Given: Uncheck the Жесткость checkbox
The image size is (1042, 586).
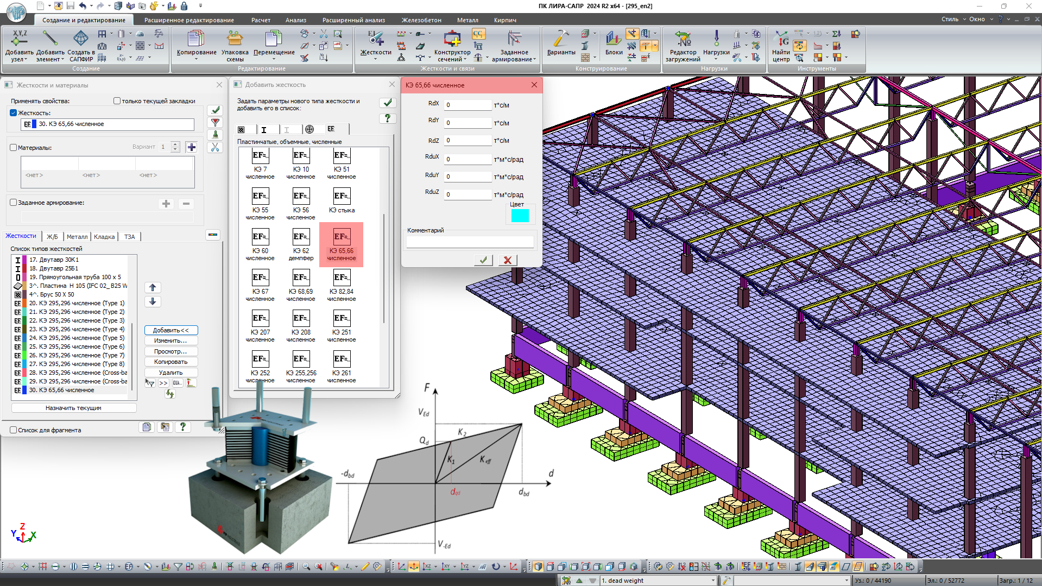Looking at the screenshot, I should click(12, 112).
